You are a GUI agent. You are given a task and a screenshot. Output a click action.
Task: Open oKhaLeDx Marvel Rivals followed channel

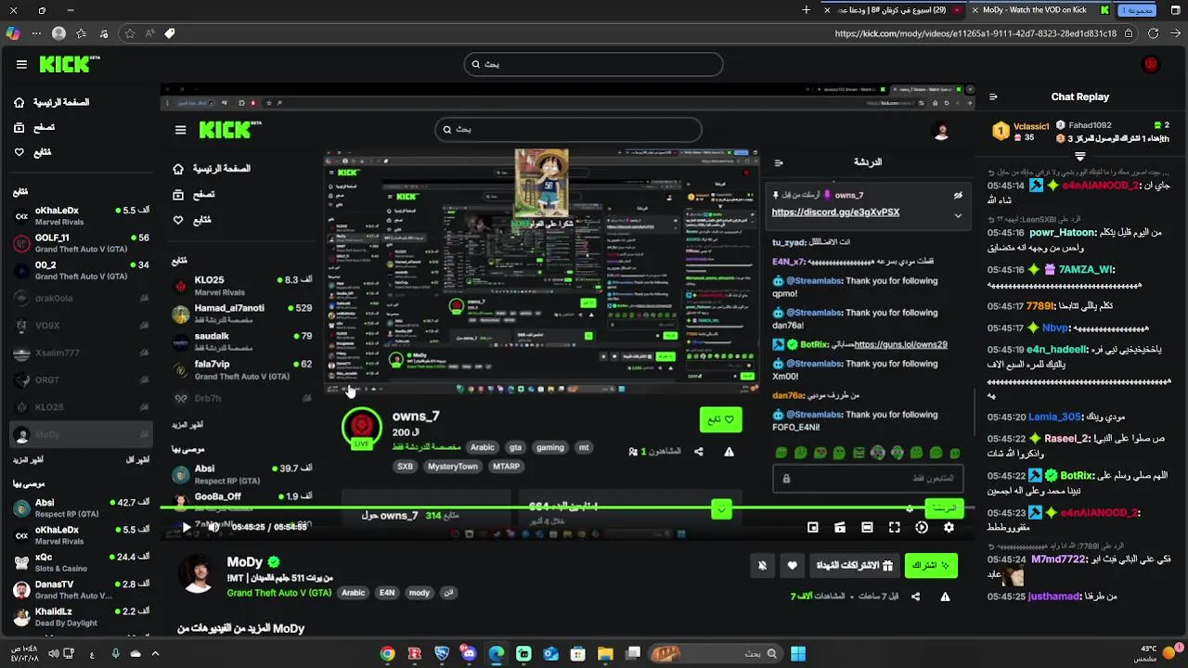tap(80, 216)
